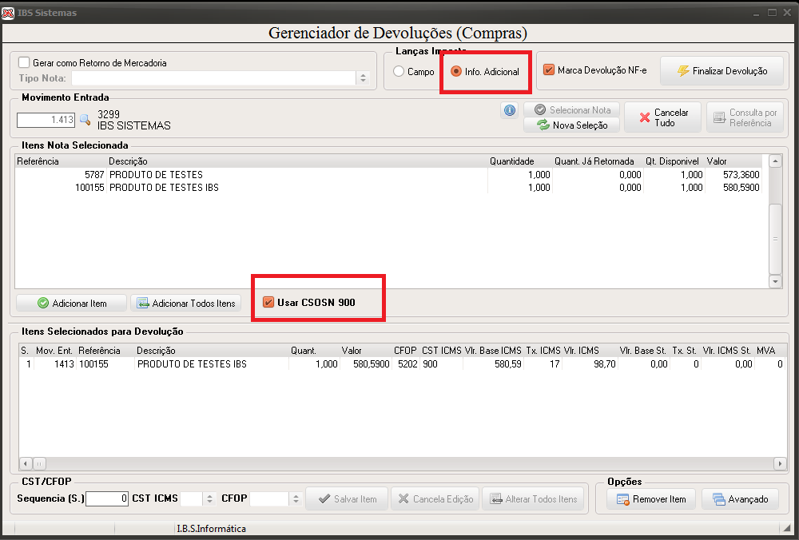Viewport: 799px width, 540px height.
Task: Toggle Gerar como Retorno de Mercadoria checkbox
Action: [x=24, y=62]
